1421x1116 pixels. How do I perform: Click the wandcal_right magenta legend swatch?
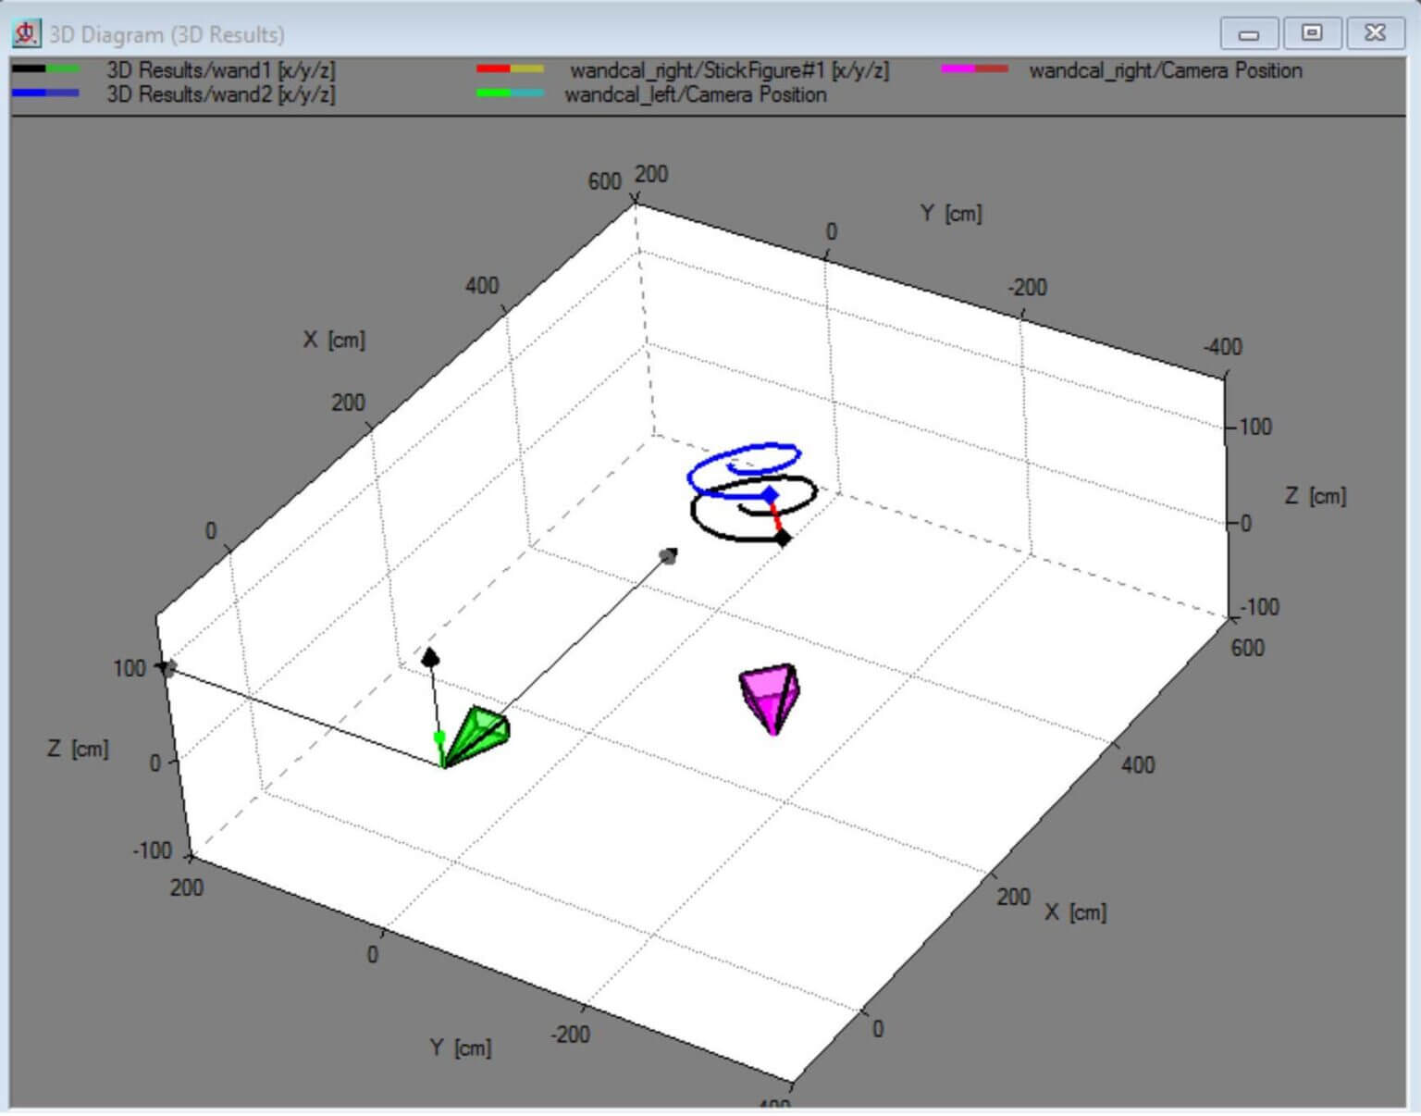point(974,69)
